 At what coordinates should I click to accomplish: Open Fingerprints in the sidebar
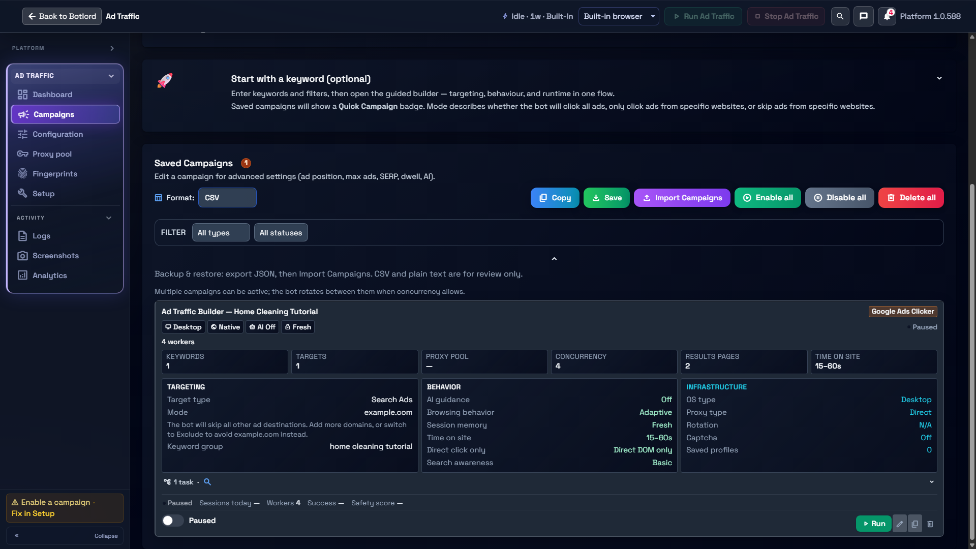pos(65,174)
